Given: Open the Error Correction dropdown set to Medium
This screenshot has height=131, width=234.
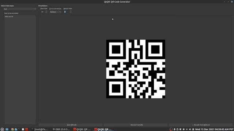Looking at the screenshot, I should [55, 12].
